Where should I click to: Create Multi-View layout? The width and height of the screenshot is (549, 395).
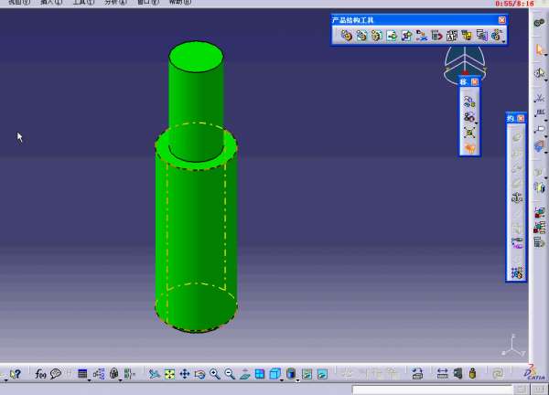260,374
